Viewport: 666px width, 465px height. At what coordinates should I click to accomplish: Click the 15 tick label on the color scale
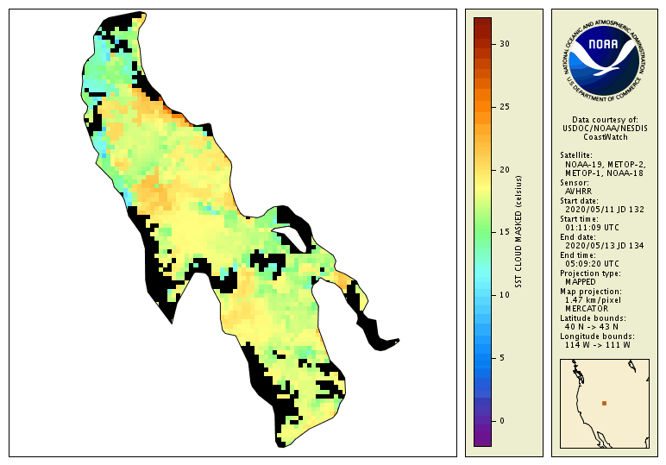(x=505, y=232)
